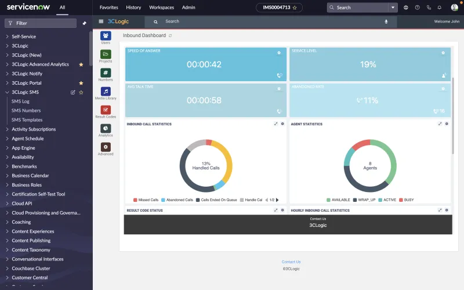Expand the Inbound Call Statistics chart
The height and width of the screenshot is (290, 464).
click(276, 124)
